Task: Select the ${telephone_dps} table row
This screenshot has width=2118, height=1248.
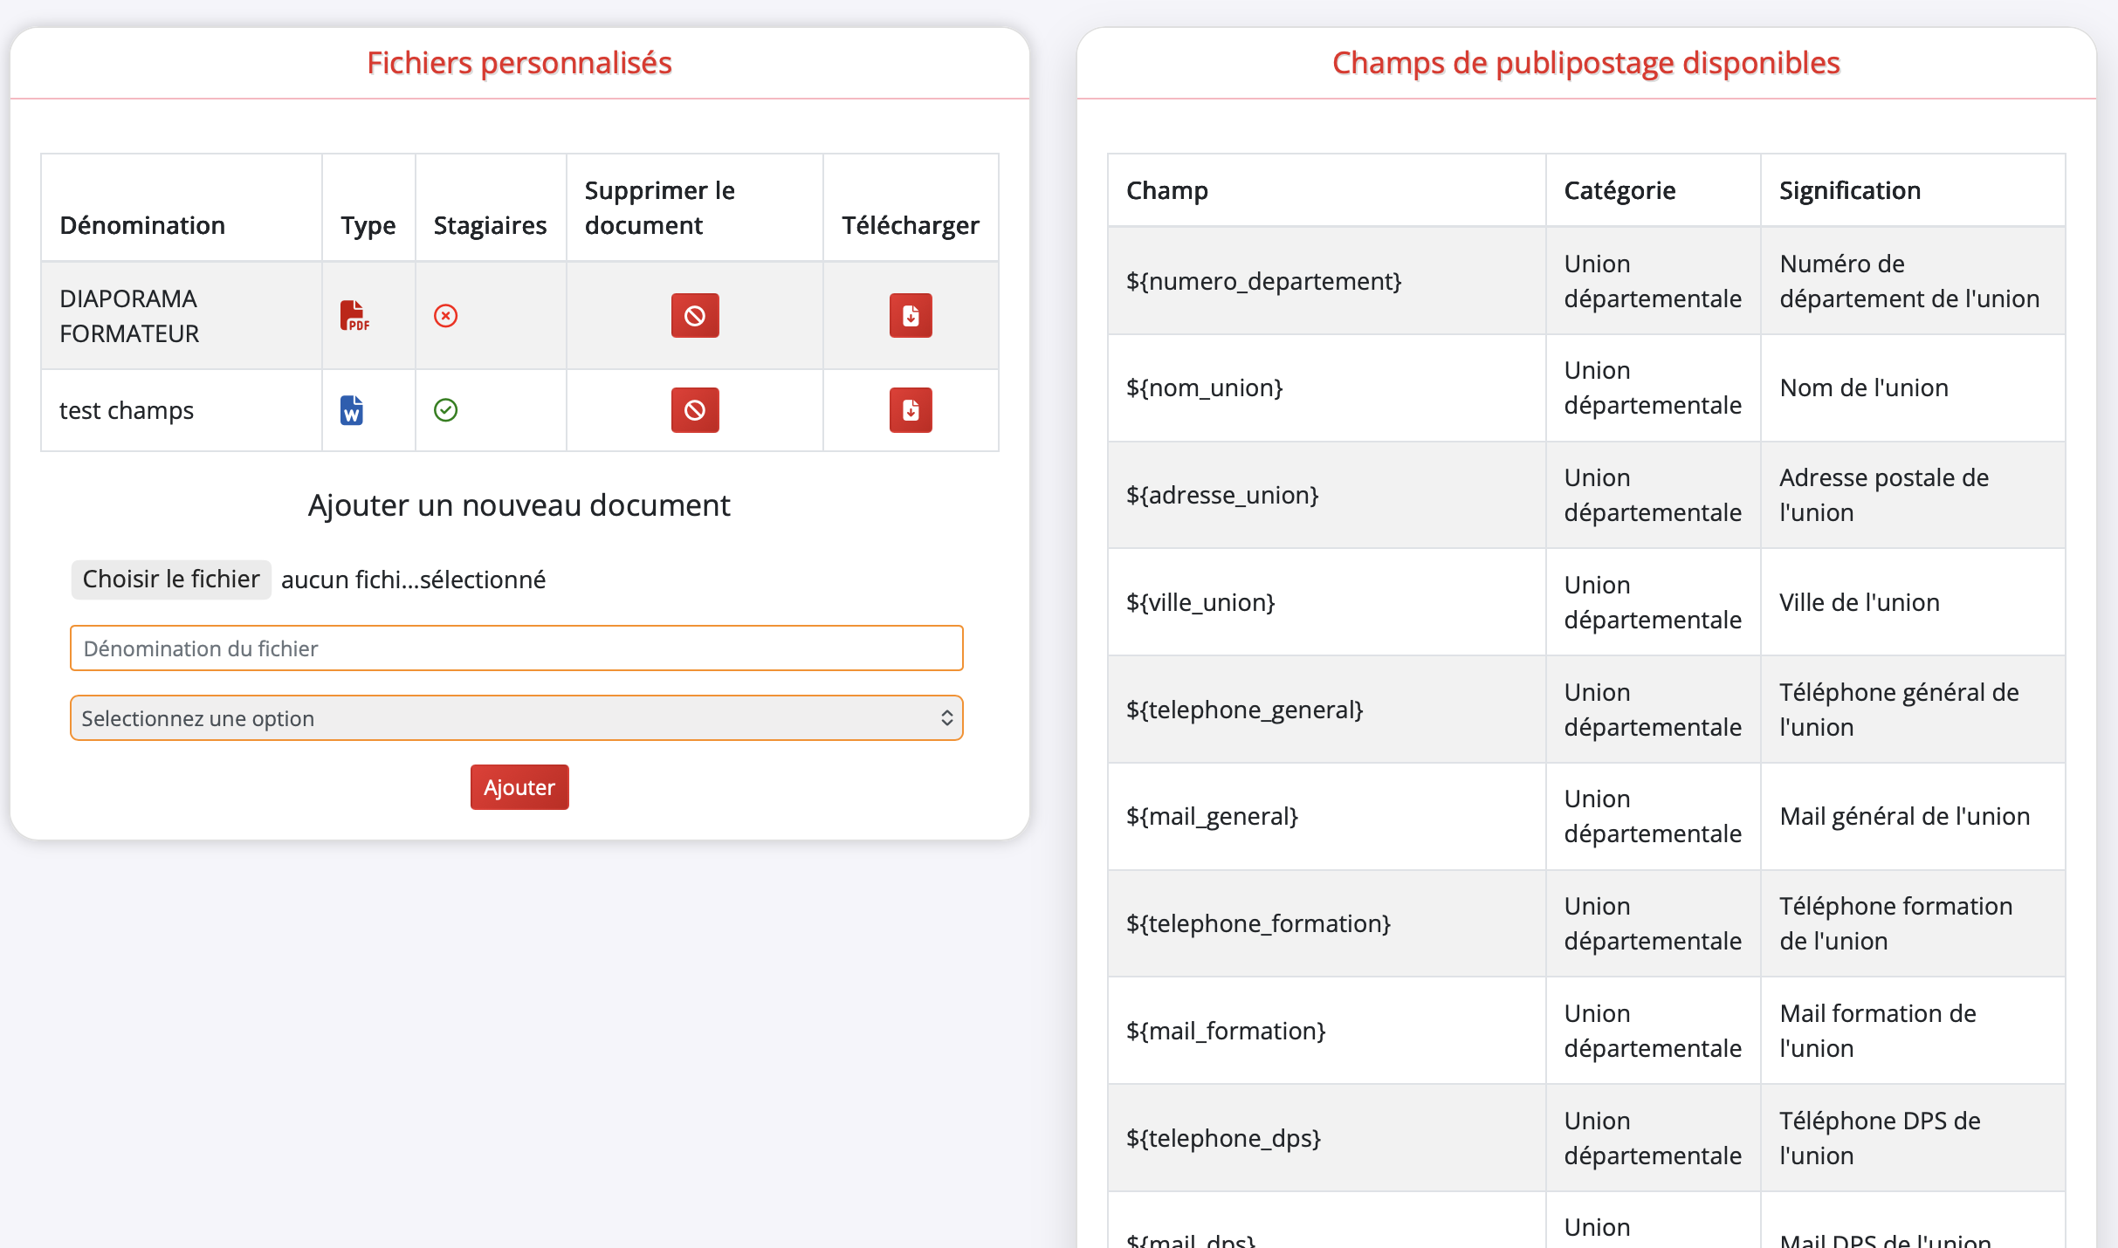Action: tap(1325, 1138)
